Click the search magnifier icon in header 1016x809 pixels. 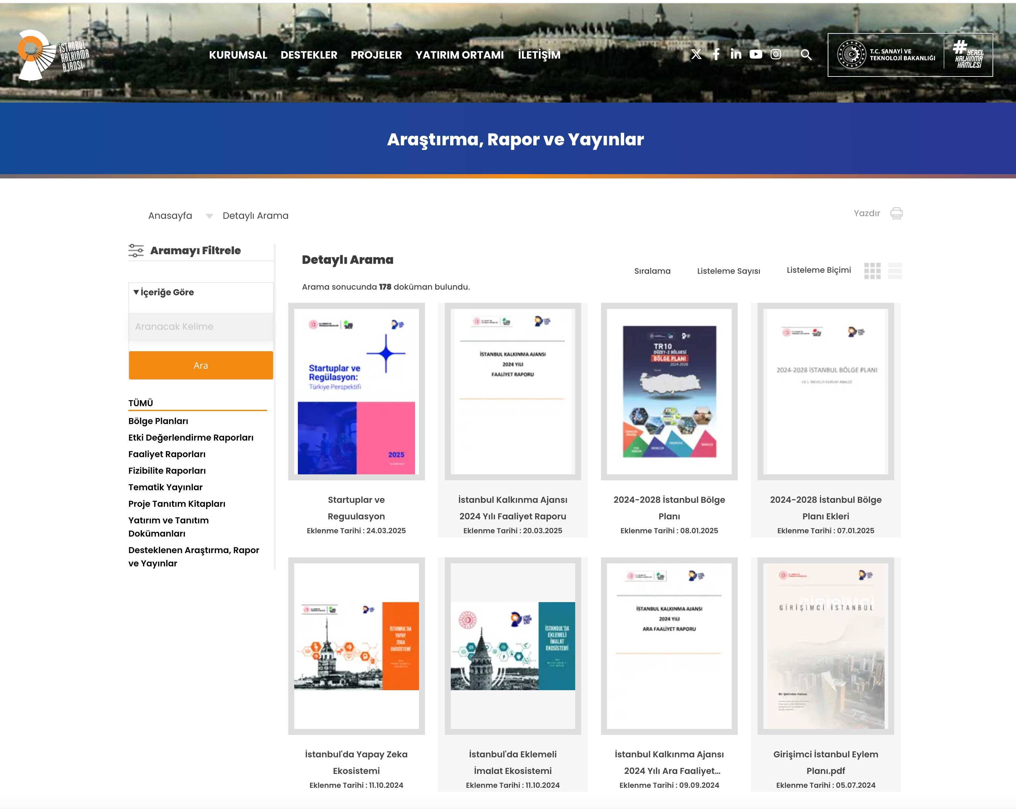806,55
